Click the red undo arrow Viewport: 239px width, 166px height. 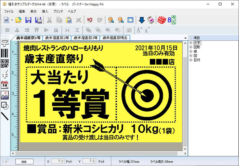click(x=90, y=20)
